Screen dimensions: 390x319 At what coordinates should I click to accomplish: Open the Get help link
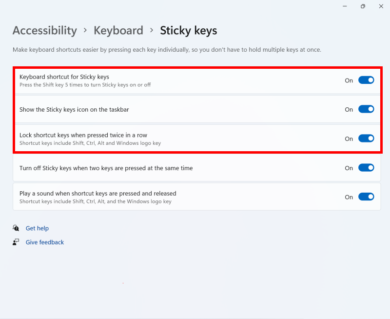coord(37,228)
